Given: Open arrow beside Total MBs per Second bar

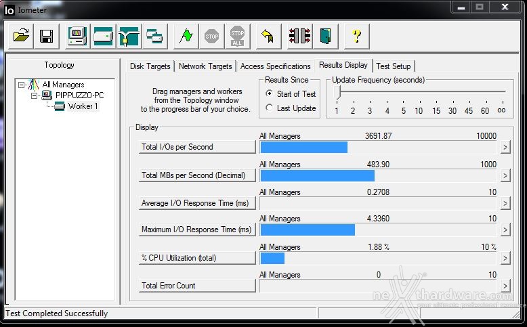Looking at the screenshot, I should (505, 175).
